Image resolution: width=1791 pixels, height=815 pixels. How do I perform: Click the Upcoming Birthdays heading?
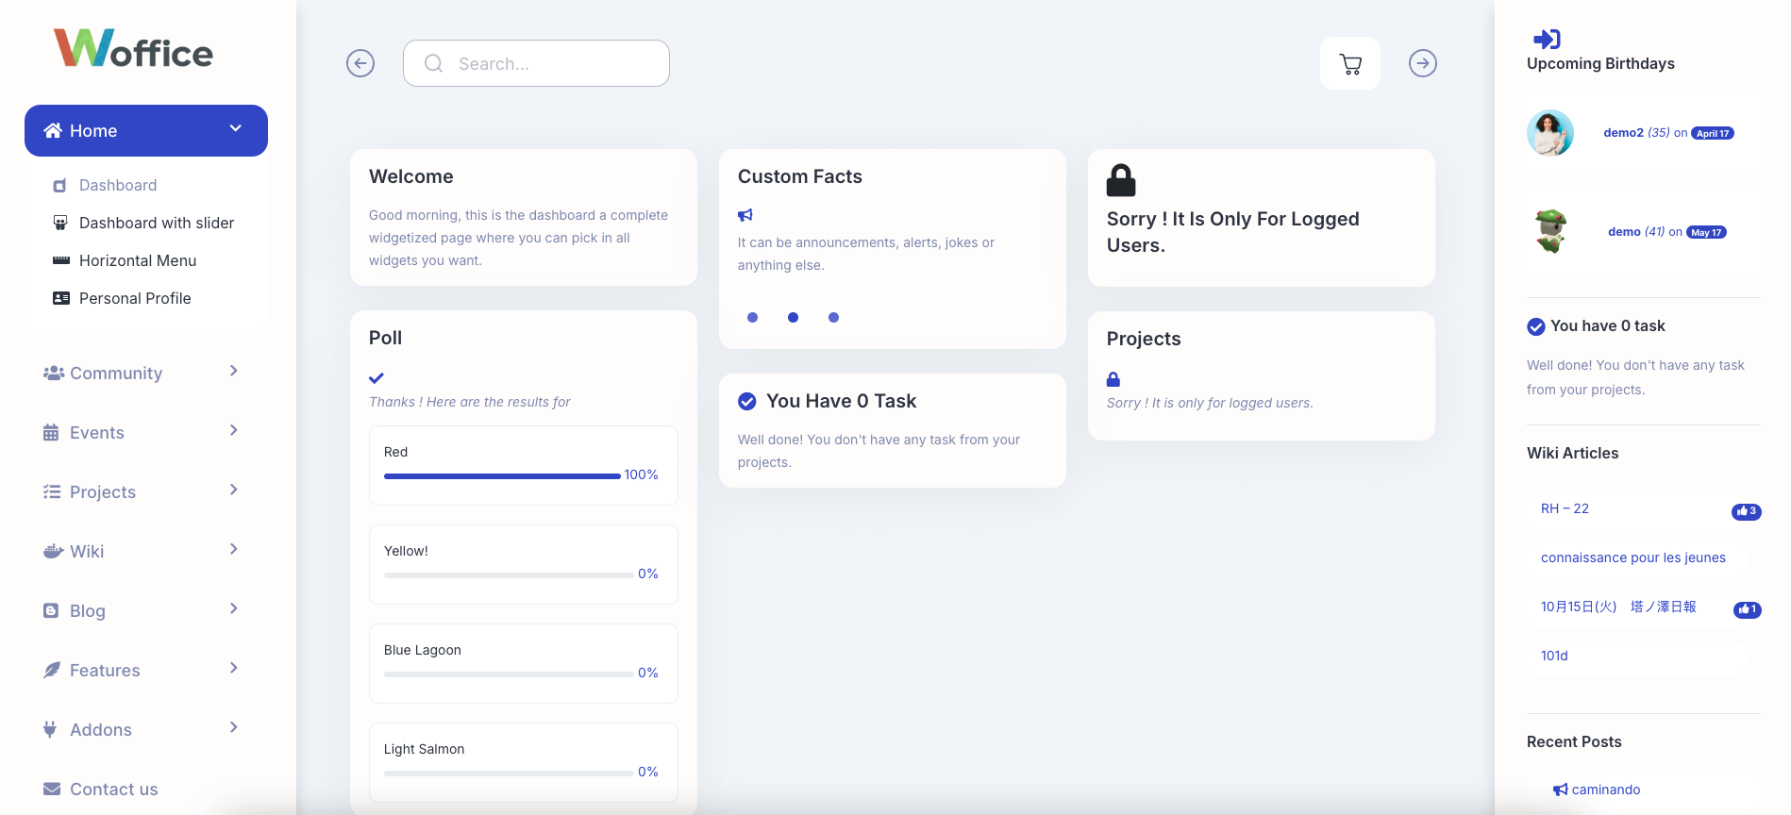1600,63
